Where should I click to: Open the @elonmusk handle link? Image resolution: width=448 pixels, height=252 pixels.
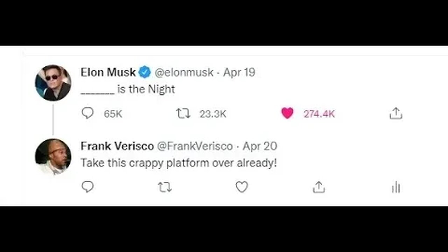click(x=183, y=72)
